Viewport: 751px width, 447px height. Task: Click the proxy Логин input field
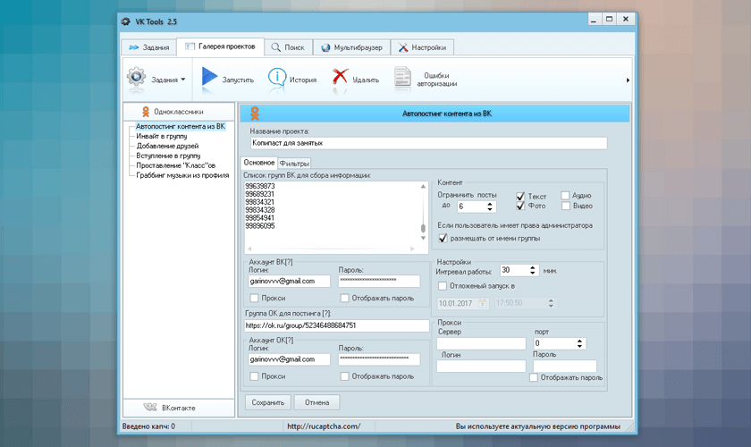pyautogui.click(x=481, y=367)
